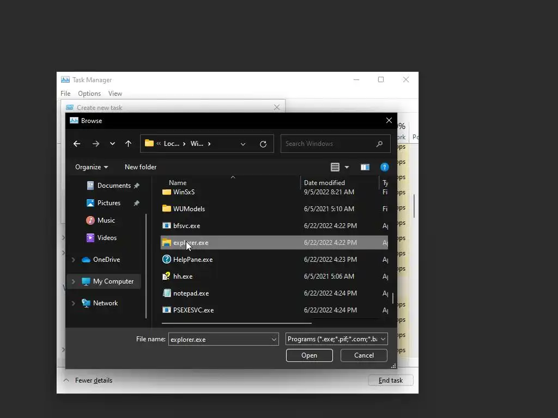
Task: Click the horizontal scrollbar in file list
Action: [x=236, y=323]
